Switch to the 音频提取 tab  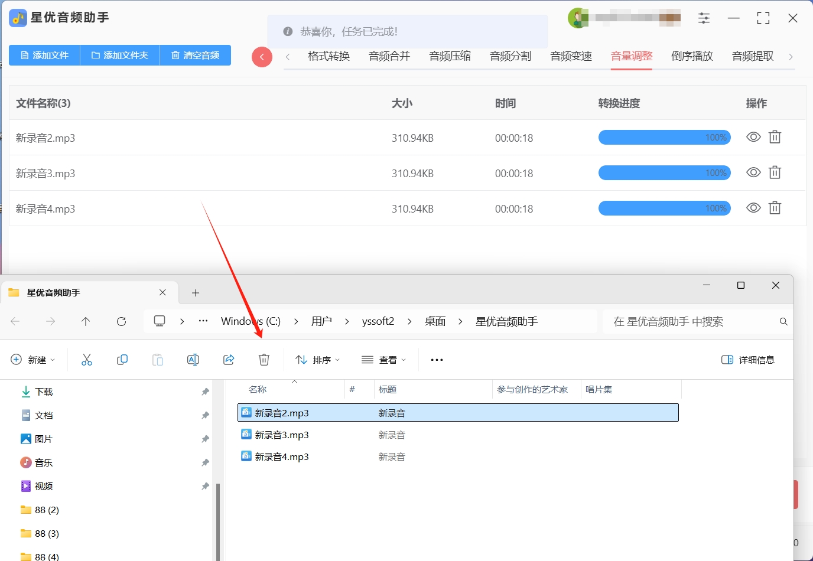(753, 57)
